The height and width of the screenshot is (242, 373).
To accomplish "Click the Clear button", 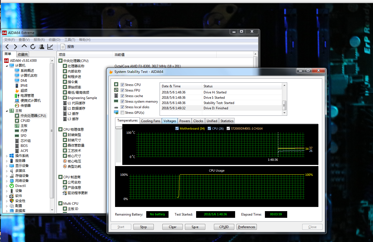I will (x=173, y=227).
